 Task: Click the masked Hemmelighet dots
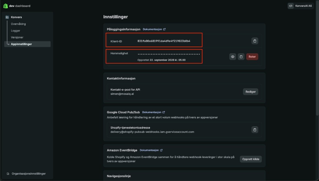[169, 54]
